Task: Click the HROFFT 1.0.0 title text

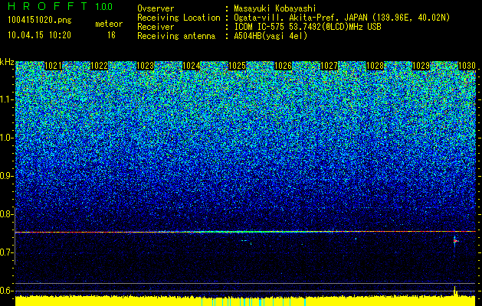Action: click(61, 6)
